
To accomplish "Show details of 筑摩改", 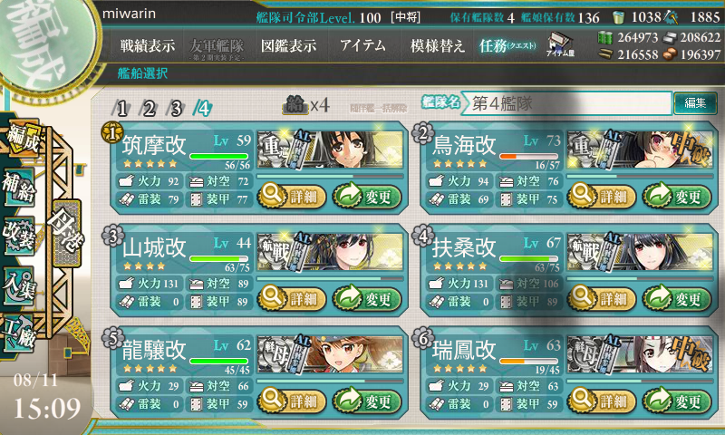I will [x=292, y=196].
